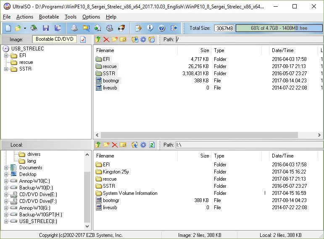This screenshot has width=324, height=239.
Task: Click the Mount to Virtual Drive icon
Action: click(110, 28)
